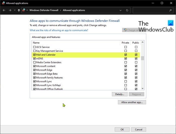Select the Microsoft Office Outlook row text

pos(49,89)
